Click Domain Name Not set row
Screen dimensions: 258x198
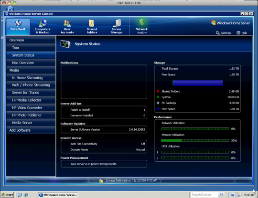tap(107, 149)
